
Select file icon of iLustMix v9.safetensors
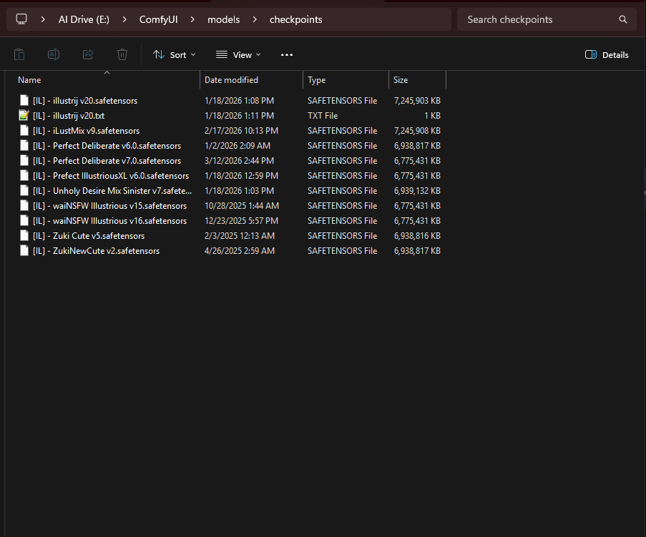(x=24, y=131)
